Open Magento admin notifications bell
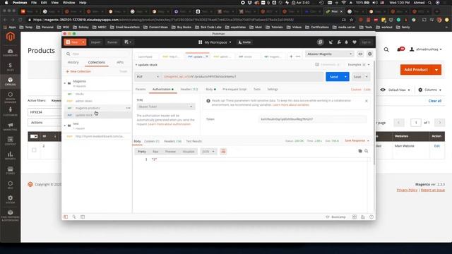Screen dimensions: 452x254 click(x=400, y=49)
